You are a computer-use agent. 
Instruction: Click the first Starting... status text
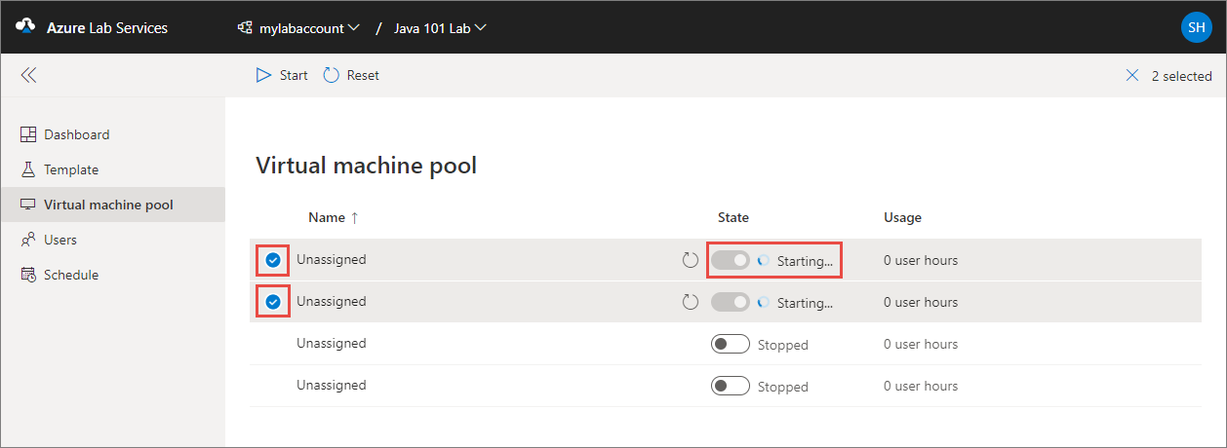pos(805,261)
